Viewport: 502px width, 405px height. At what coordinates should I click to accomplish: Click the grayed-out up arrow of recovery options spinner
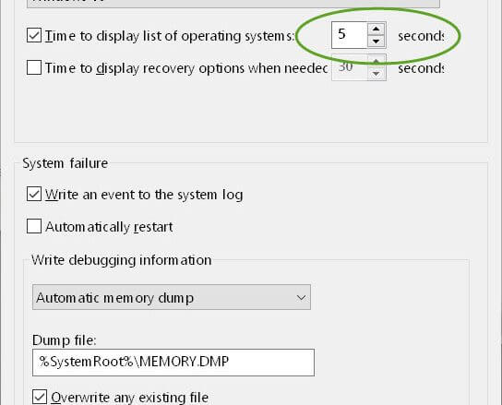pyautogui.click(x=376, y=61)
